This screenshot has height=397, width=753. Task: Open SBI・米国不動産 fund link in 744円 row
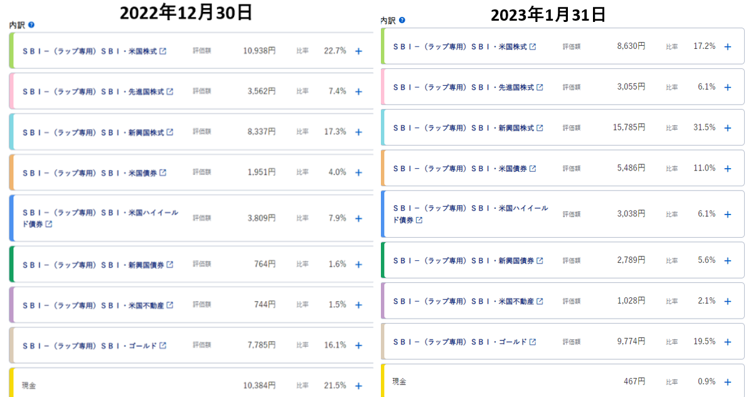(x=93, y=305)
